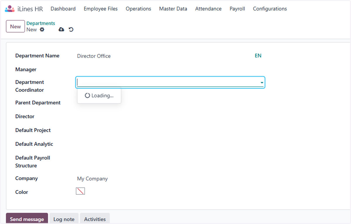Image resolution: width=351 pixels, height=224 pixels.
Task: Click the Company field label
Action: [x=27, y=178]
